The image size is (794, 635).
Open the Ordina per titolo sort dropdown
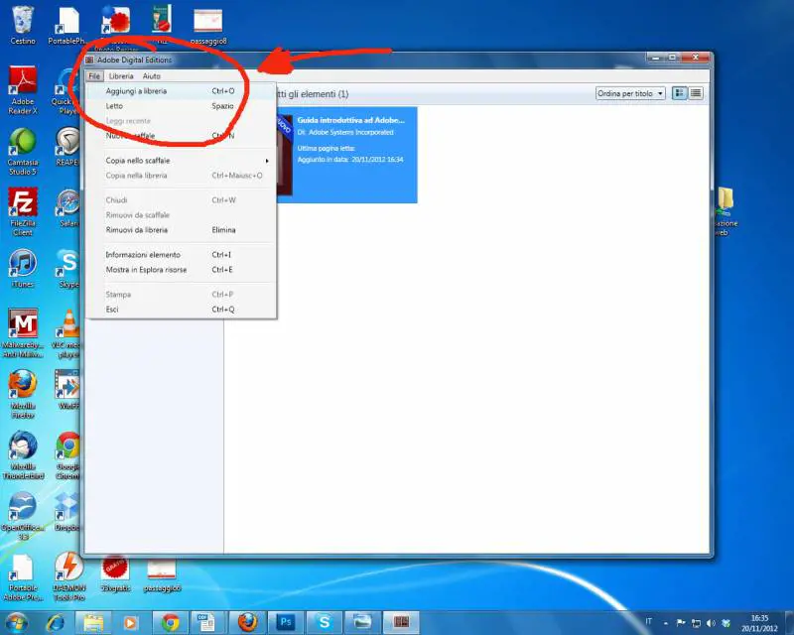coord(630,93)
